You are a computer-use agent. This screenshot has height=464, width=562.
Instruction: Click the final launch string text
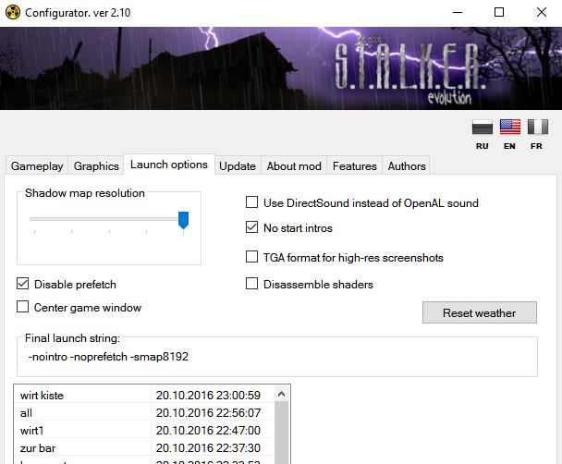click(108, 357)
